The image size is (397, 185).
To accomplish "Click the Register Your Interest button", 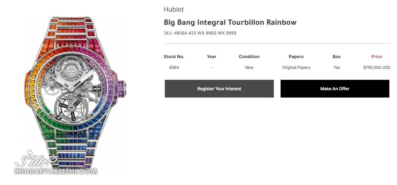I will point(219,89).
